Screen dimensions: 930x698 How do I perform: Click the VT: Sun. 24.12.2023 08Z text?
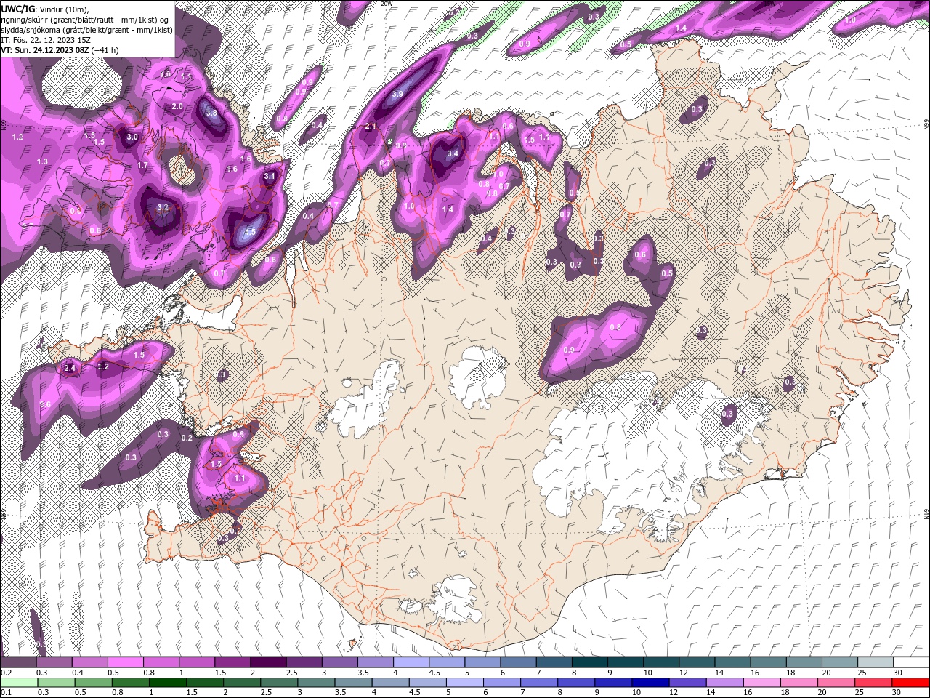(x=44, y=50)
